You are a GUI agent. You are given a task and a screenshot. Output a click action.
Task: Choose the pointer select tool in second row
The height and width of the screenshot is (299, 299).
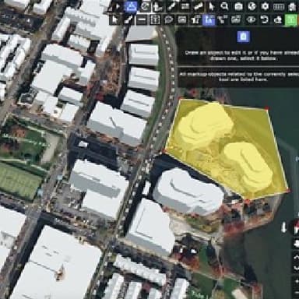coord(114,19)
